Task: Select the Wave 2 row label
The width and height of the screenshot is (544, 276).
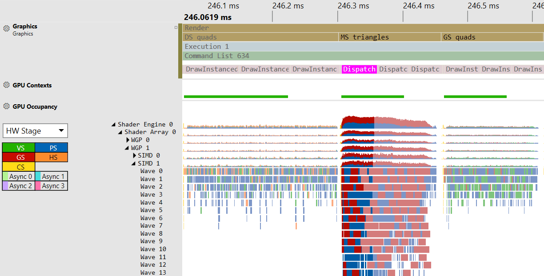Action: [151, 187]
